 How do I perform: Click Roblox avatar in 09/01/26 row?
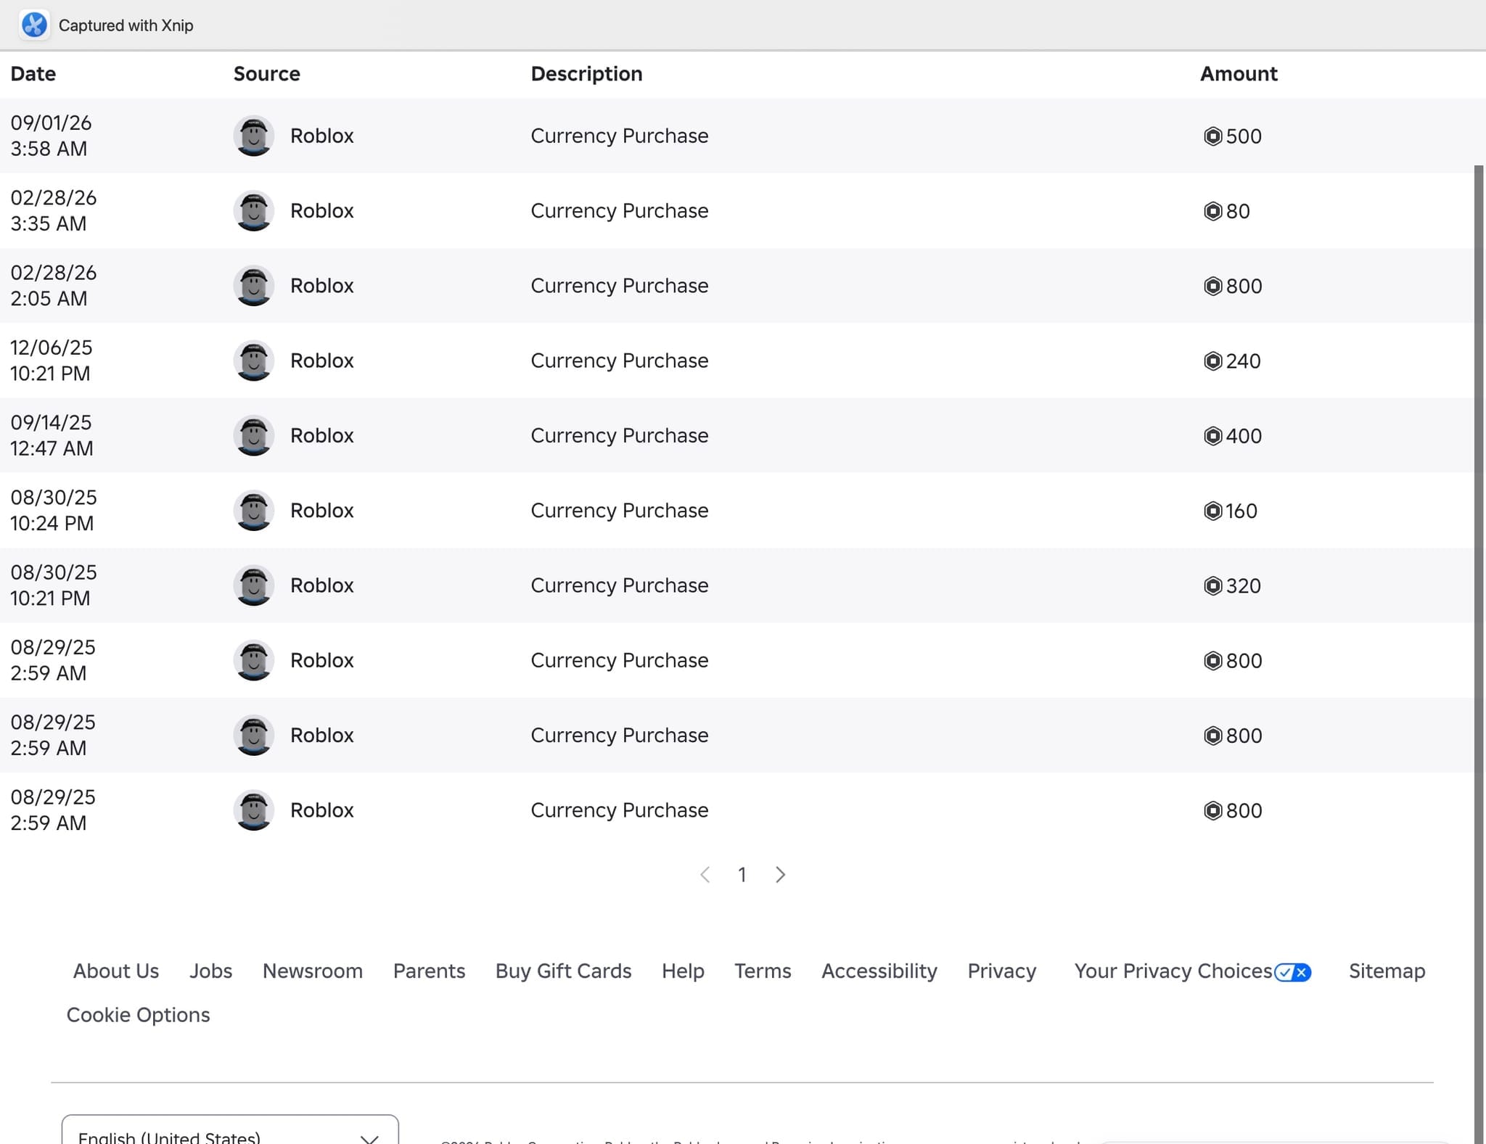point(254,136)
